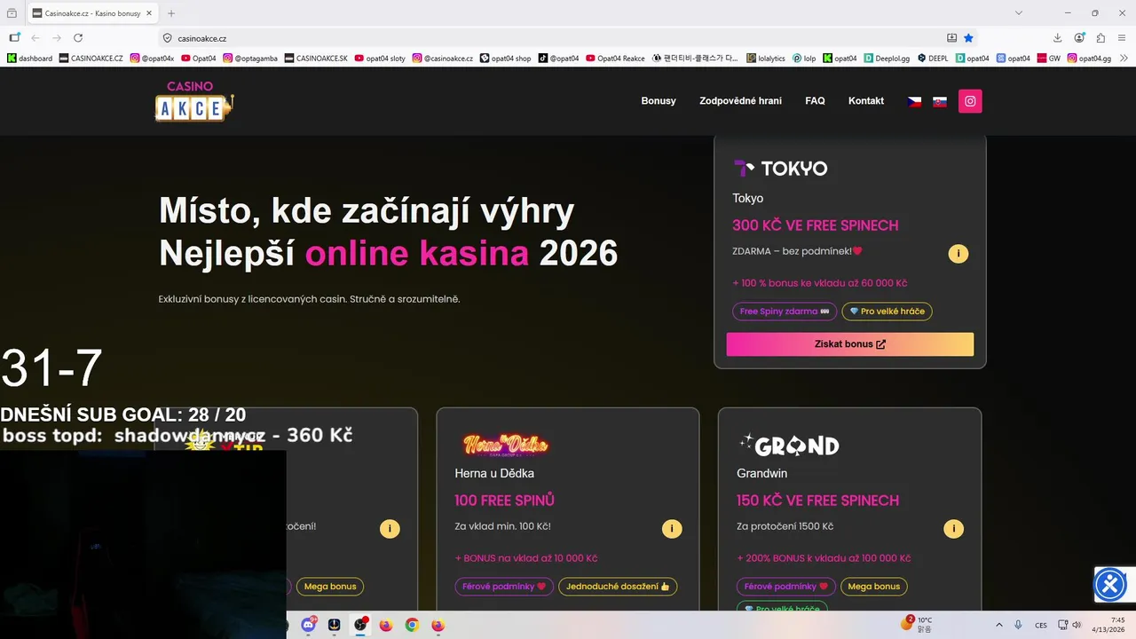Click the '100 FREE SPINŮ' text

pyautogui.click(x=504, y=501)
